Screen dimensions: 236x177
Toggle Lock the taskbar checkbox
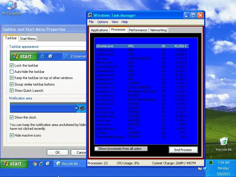click(x=12, y=65)
